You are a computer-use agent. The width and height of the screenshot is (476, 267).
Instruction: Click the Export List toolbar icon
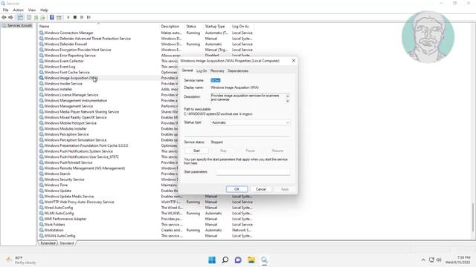point(43,18)
